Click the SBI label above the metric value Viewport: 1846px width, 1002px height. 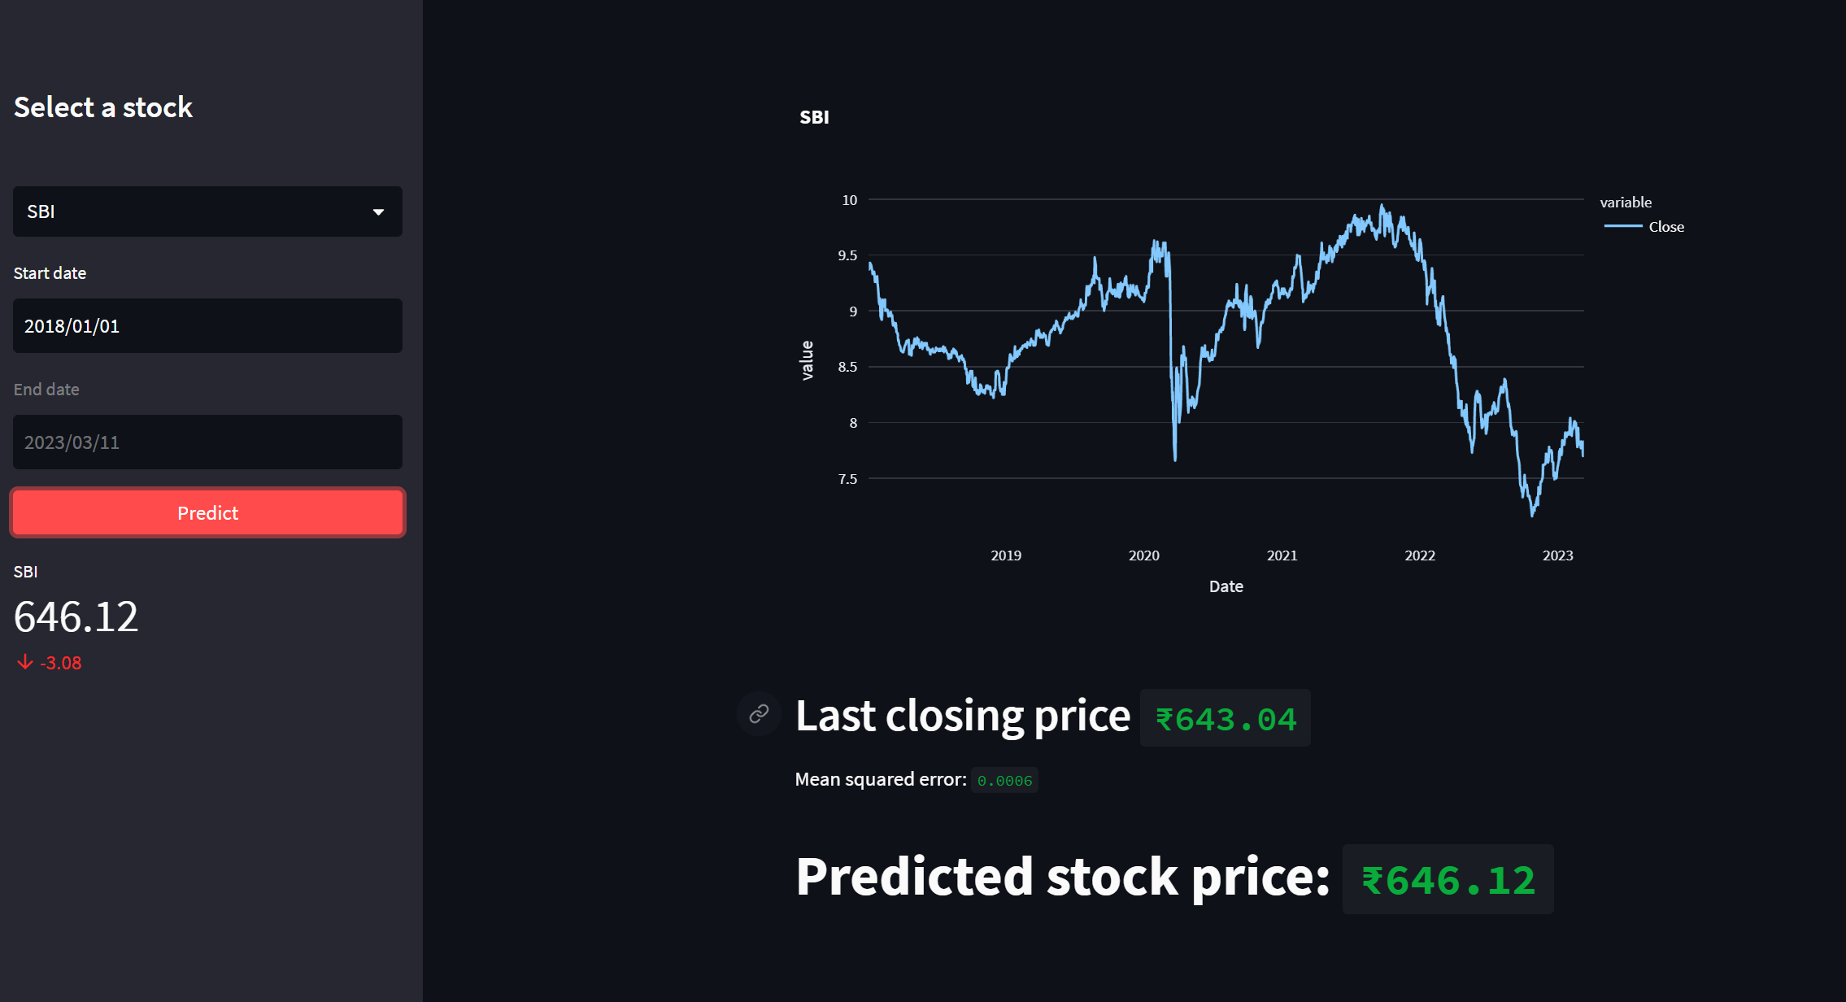tap(25, 571)
